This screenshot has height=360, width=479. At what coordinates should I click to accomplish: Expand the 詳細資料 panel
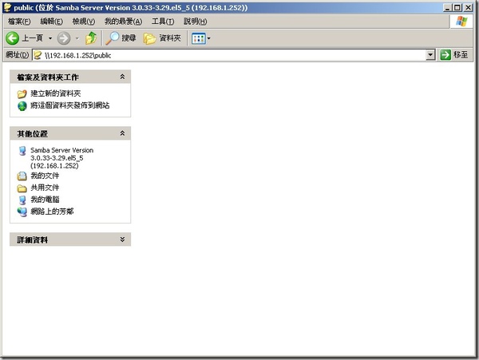tap(122, 239)
